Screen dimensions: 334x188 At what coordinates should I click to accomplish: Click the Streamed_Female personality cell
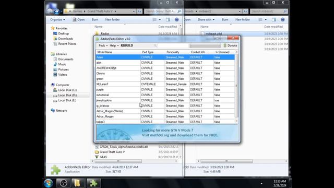coord(177,84)
